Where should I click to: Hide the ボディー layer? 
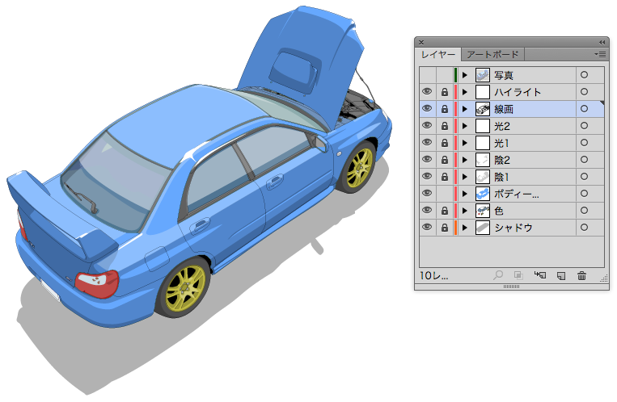[427, 193]
